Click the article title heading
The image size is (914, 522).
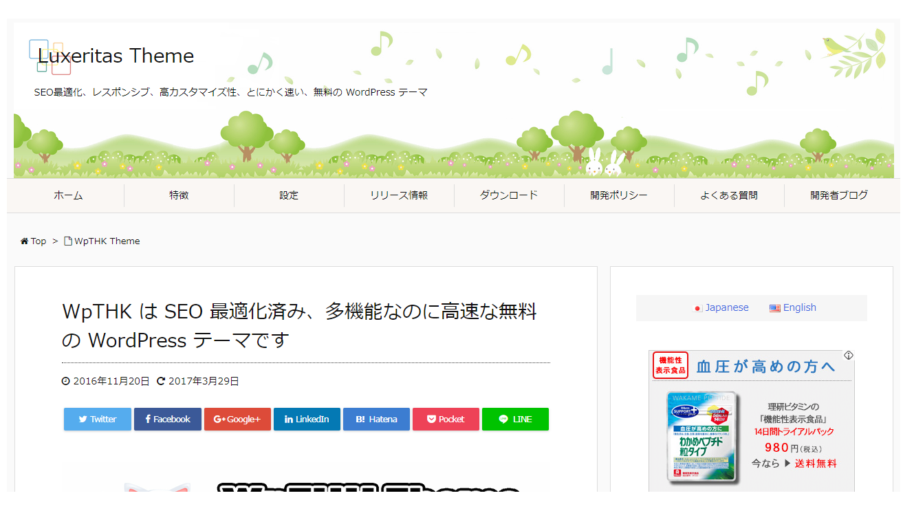click(x=299, y=326)
